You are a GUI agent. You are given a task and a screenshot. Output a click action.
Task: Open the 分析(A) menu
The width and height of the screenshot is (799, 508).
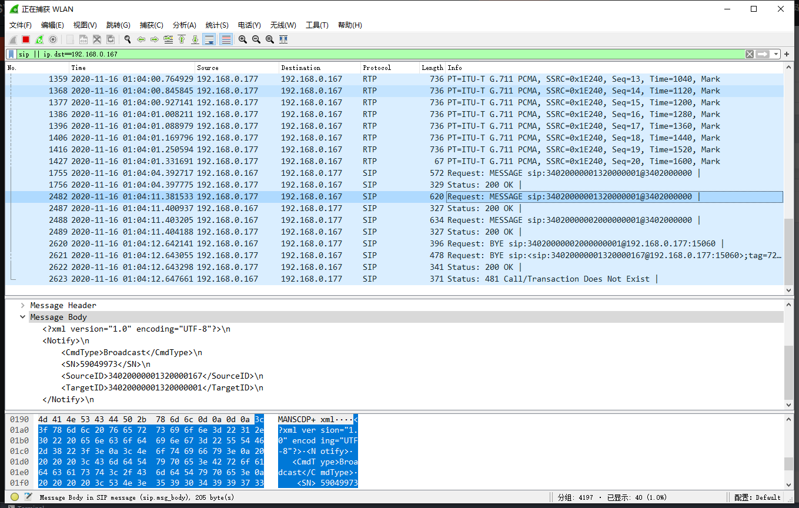184,25
